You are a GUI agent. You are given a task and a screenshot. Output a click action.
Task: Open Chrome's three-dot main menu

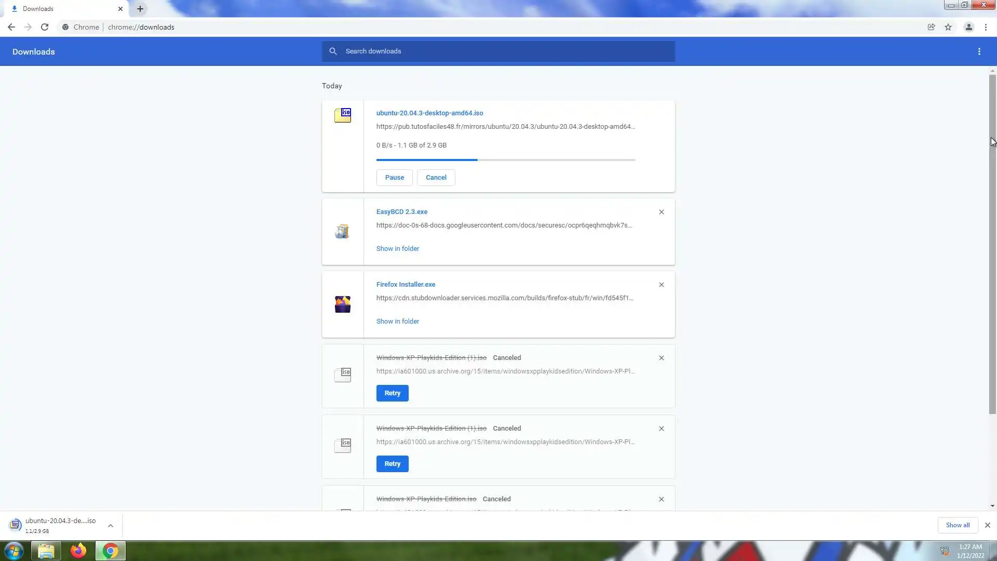986,27
